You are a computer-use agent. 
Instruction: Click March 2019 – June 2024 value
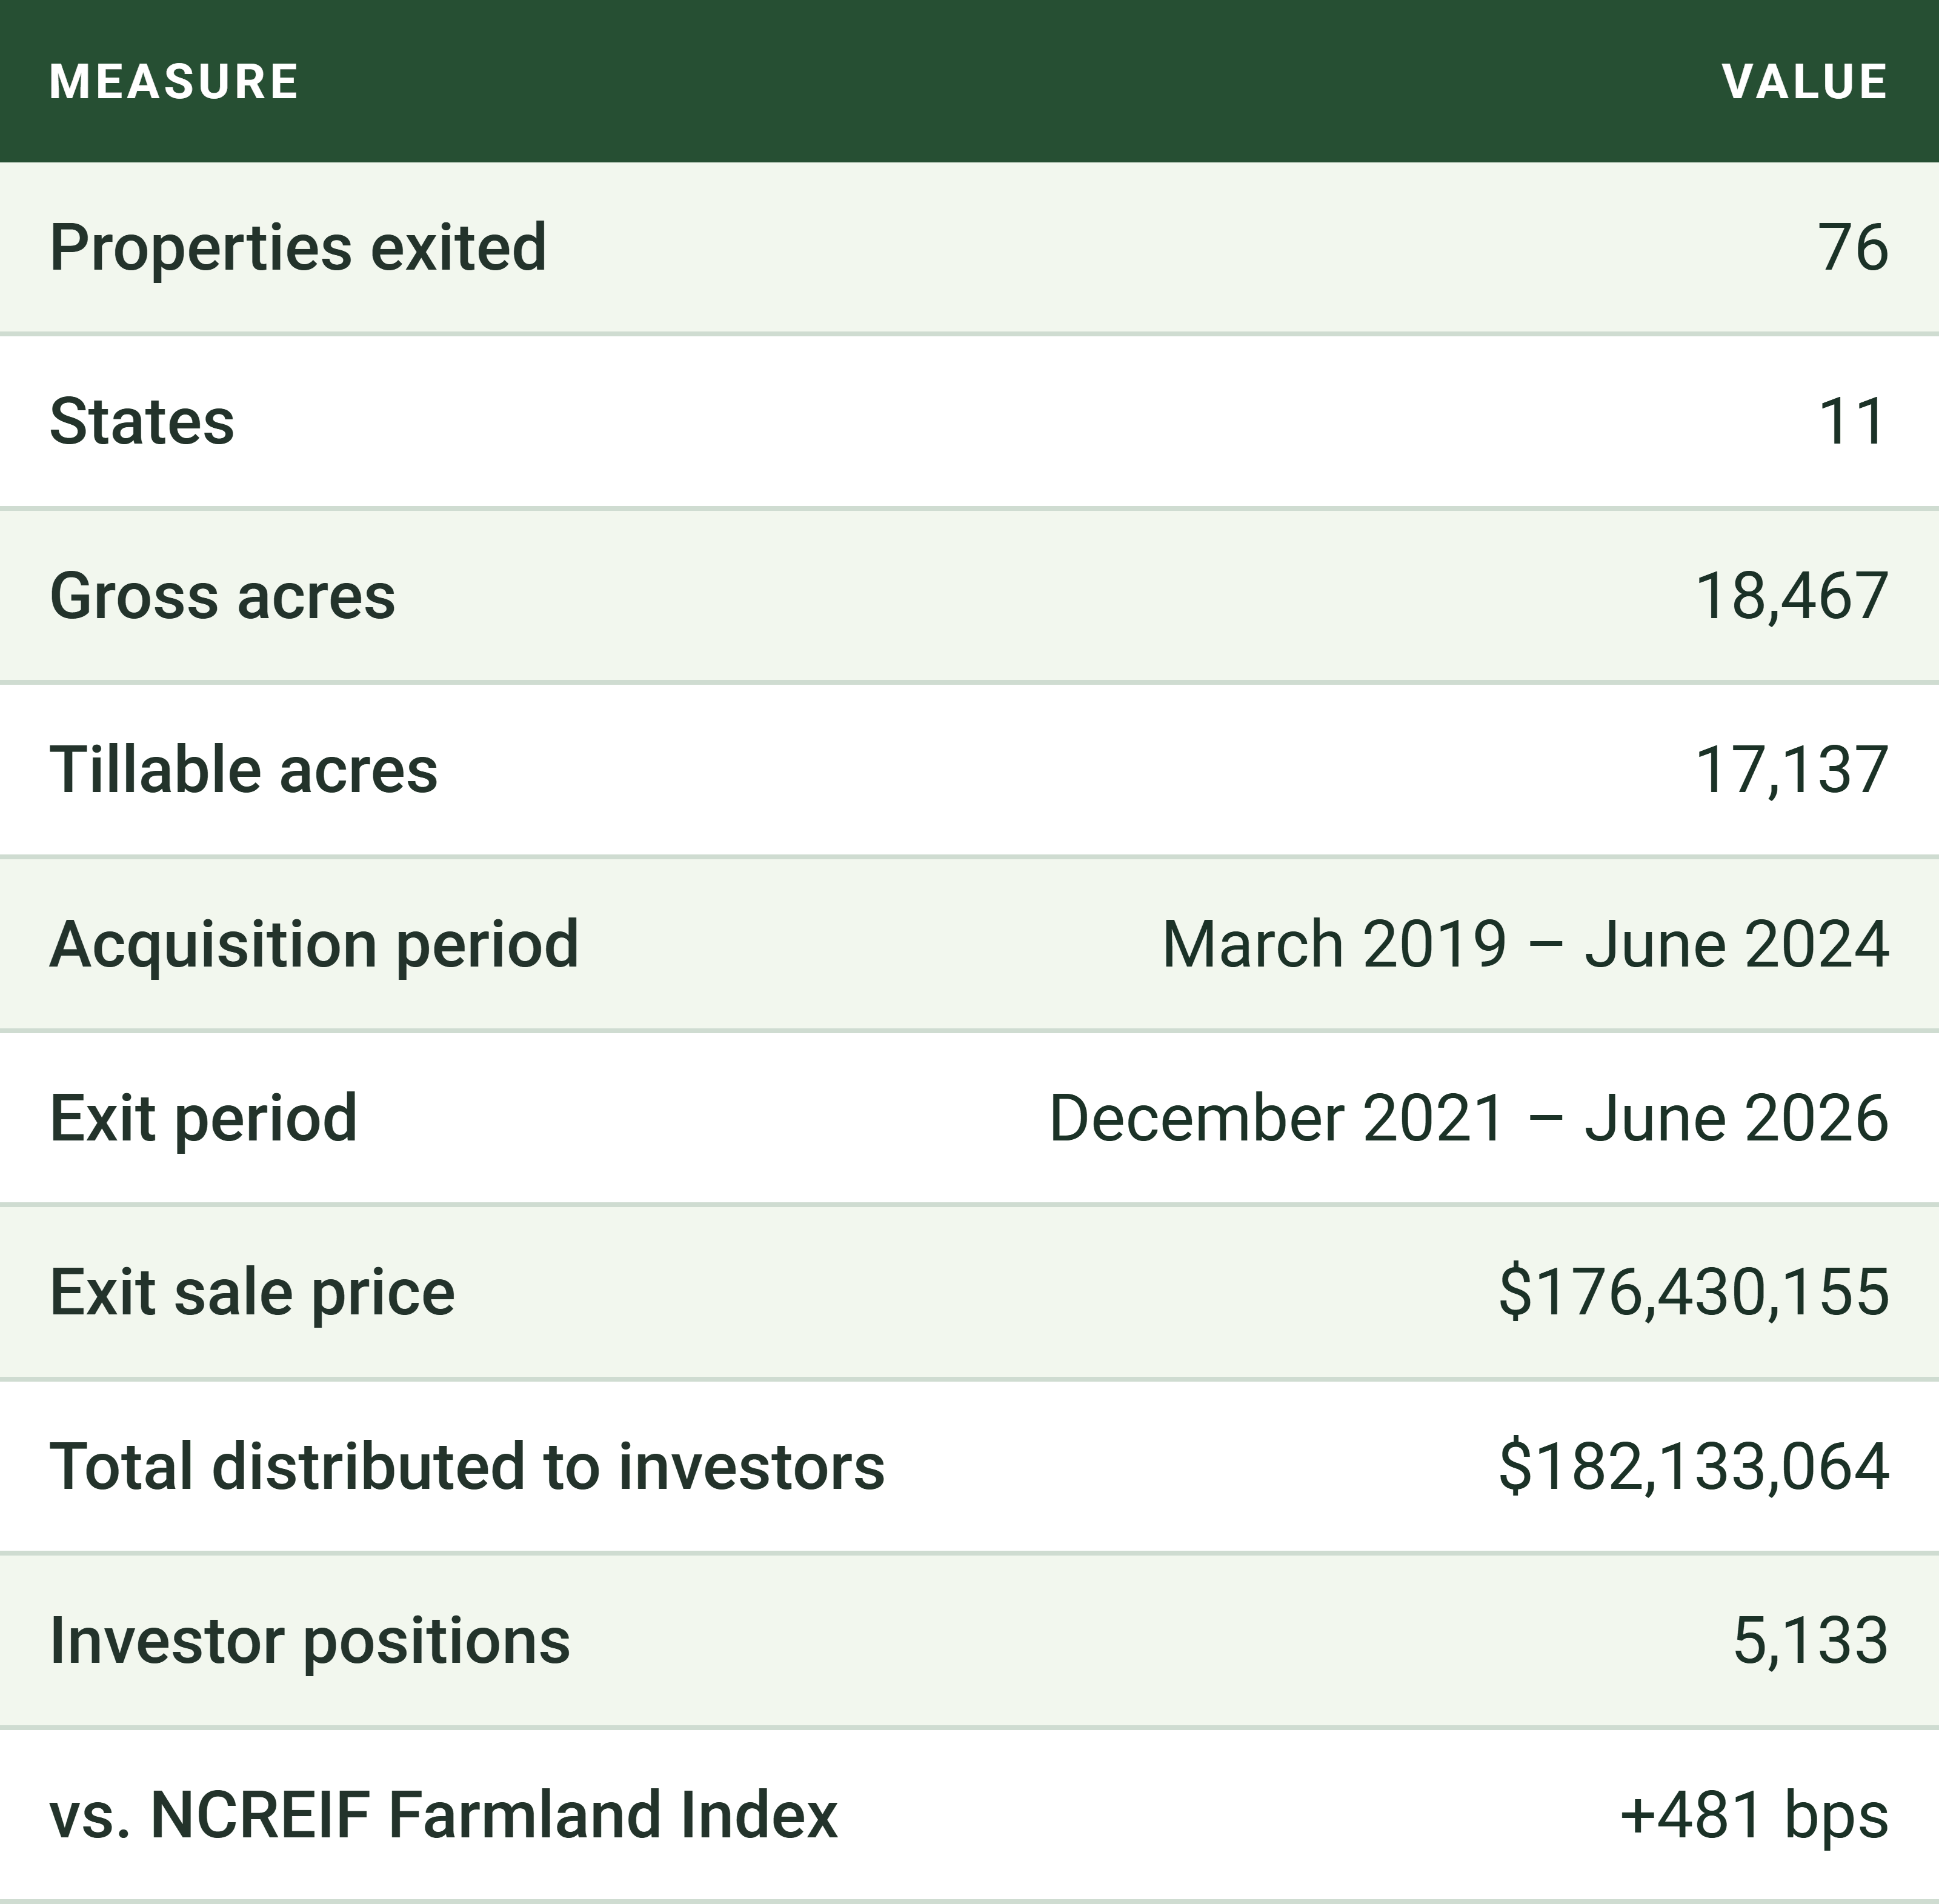[x=1525, y=945]
